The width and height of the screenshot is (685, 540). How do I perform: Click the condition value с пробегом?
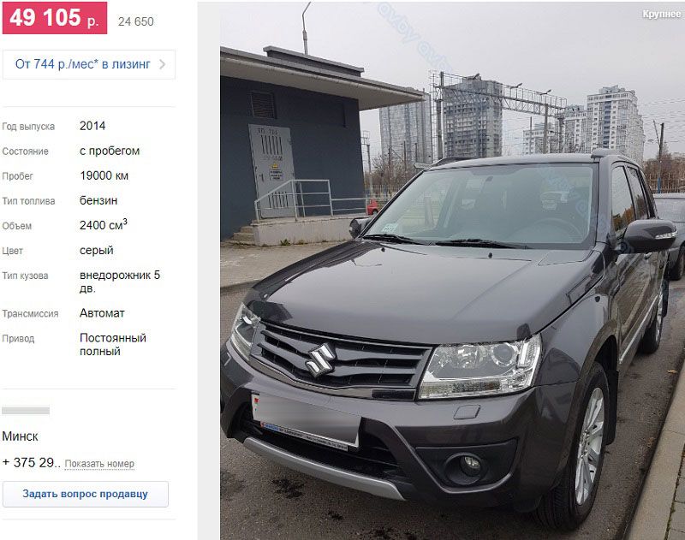(x=110, y=151)
